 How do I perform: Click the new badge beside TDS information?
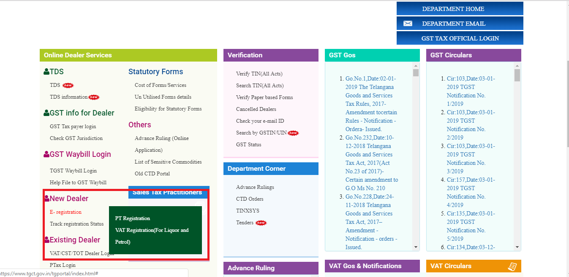94,97
